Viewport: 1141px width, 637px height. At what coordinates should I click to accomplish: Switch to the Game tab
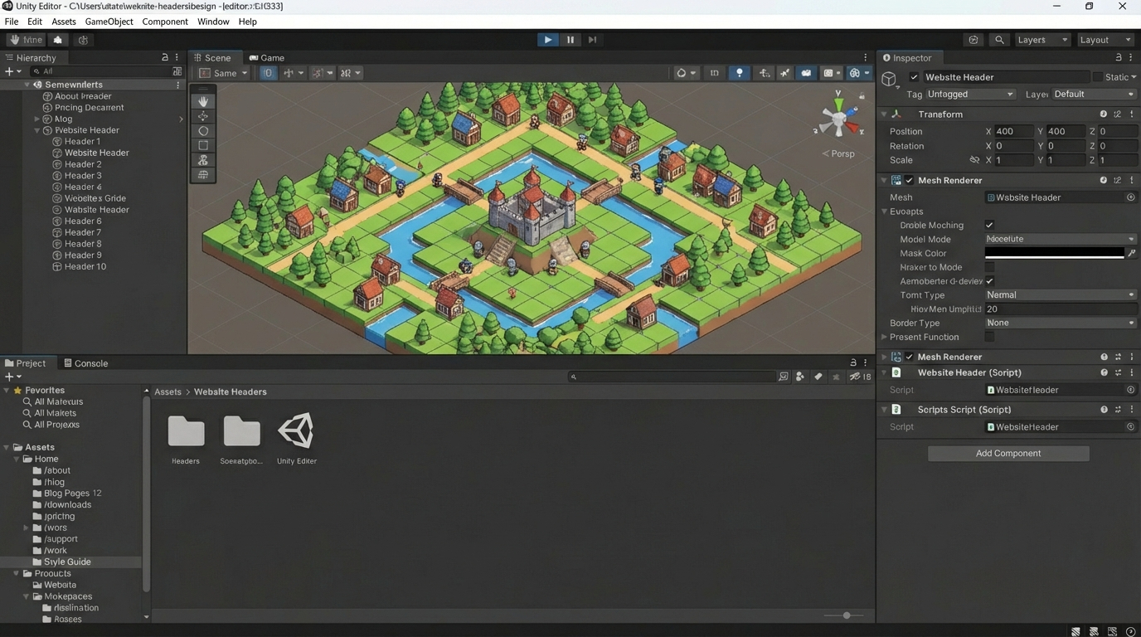[267, 58]
